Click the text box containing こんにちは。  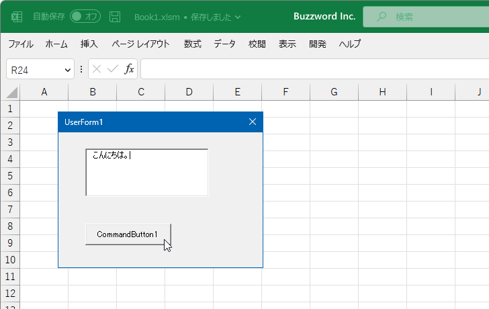click(147, 173)
